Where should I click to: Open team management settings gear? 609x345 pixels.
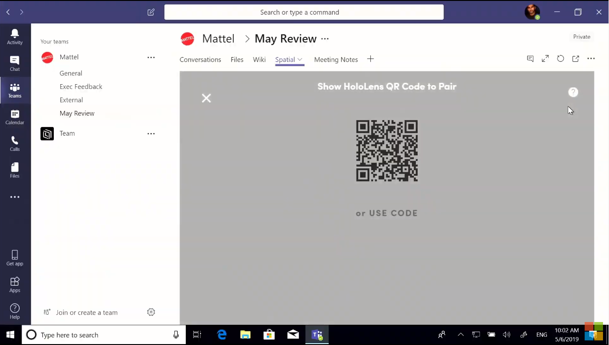click(x=151, y=312)
